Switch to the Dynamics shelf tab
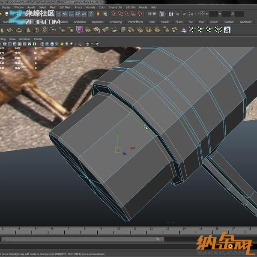Viewport: 257px width, 257px height. click(x=98, y=22)
